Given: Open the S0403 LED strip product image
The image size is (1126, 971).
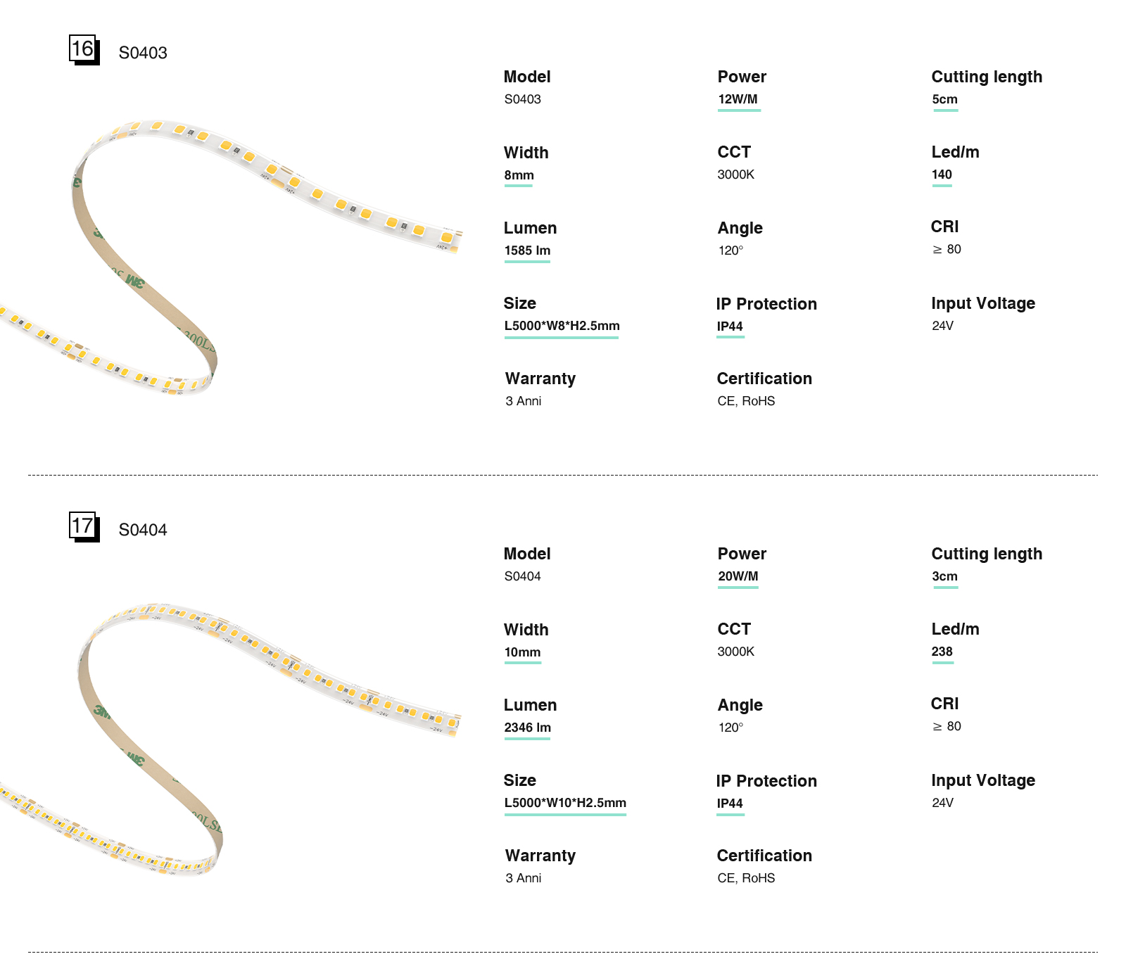Looking at the screenshot, I should [x=232, y=253].
